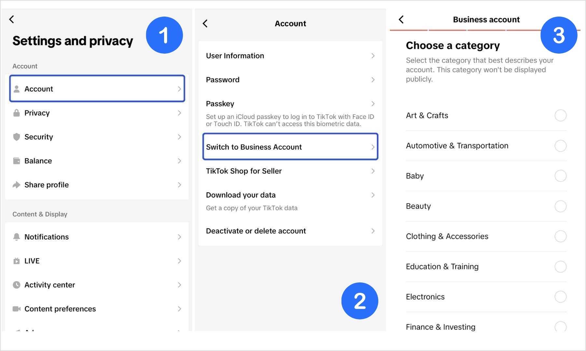Select the Electronics category radio
586x351 pixels.
tap(560, 297)
